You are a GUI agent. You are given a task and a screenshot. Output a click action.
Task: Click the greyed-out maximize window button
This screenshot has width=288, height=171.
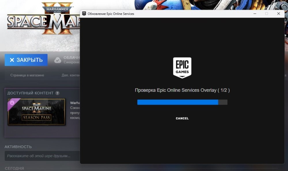(x=266, y=14)
